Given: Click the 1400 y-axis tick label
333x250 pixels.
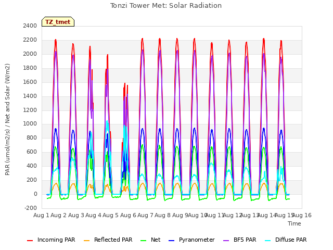Looking at the screenshot, I should tap(30, 96).
